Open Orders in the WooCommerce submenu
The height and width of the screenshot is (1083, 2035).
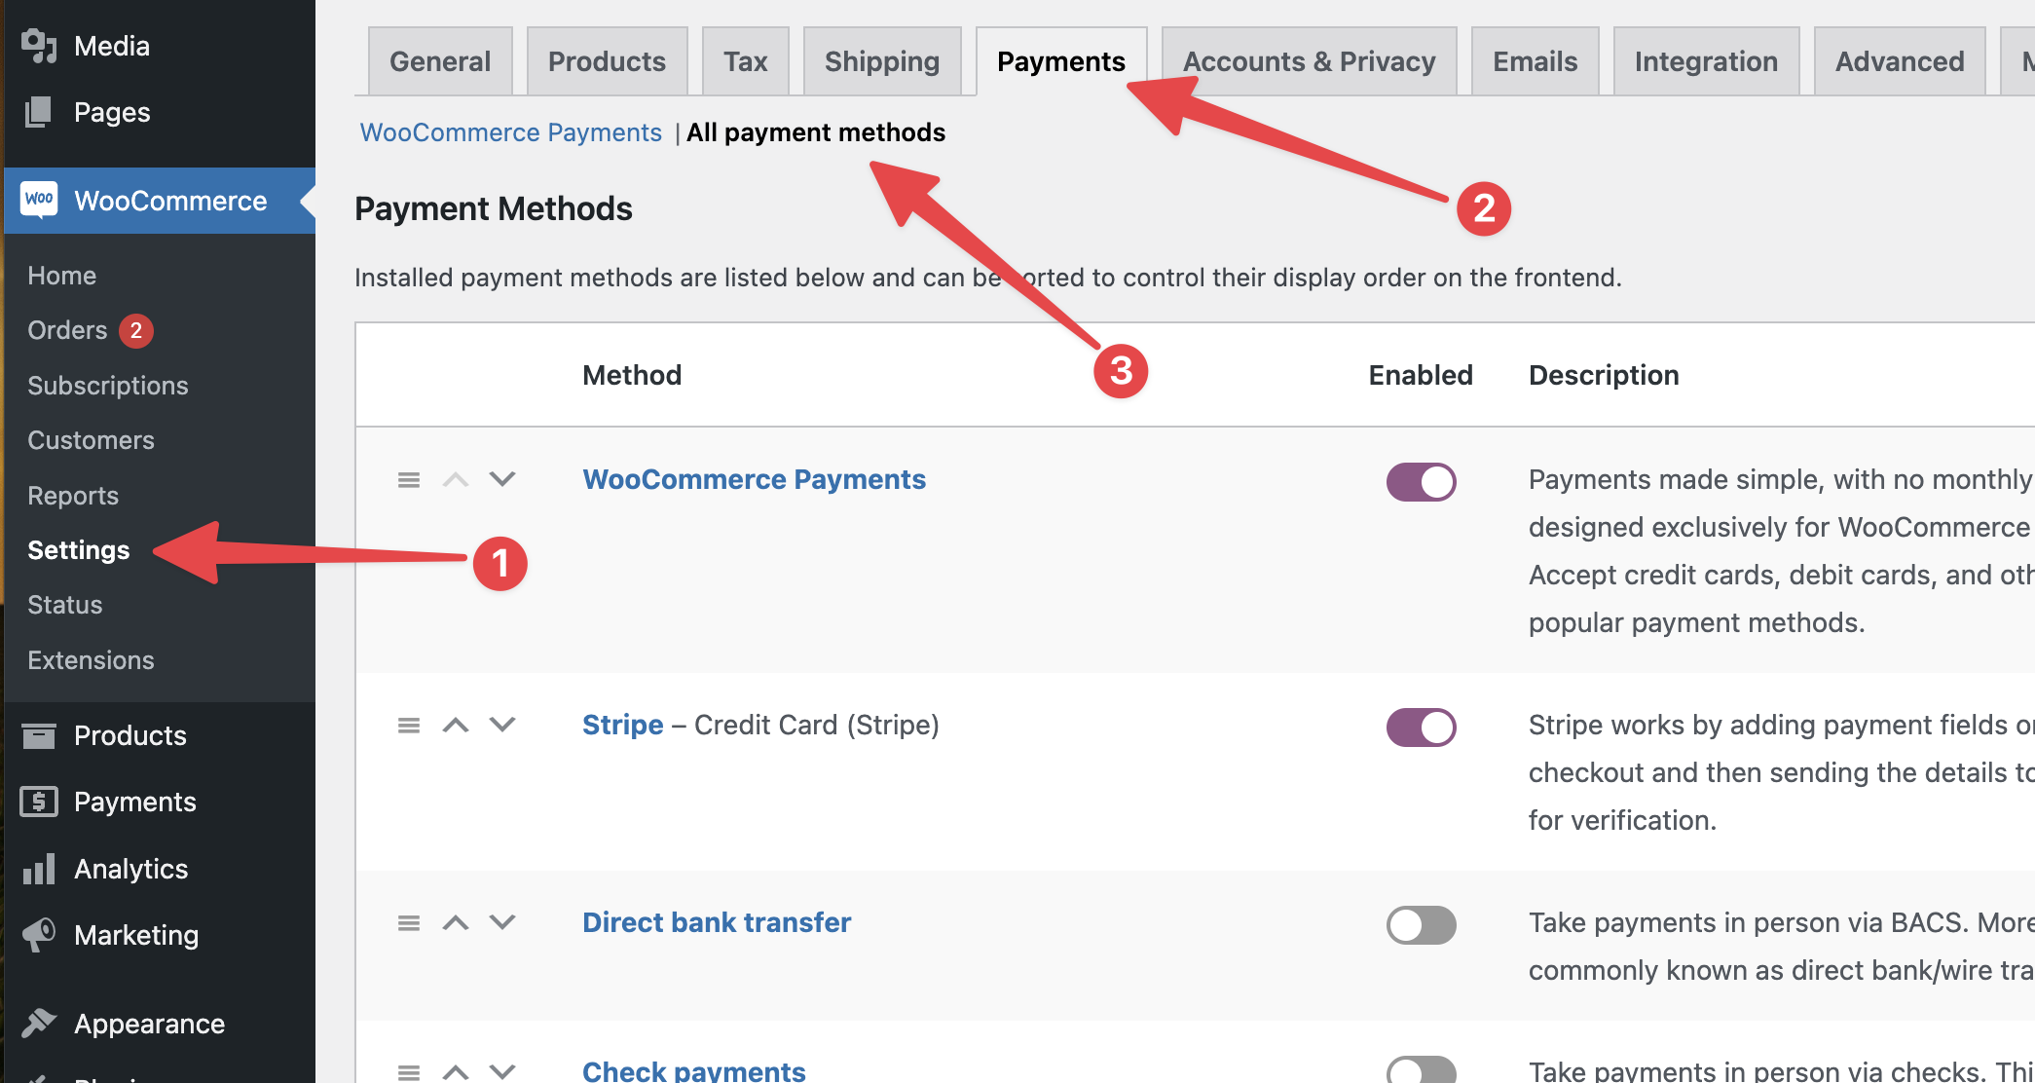point(67,330)
